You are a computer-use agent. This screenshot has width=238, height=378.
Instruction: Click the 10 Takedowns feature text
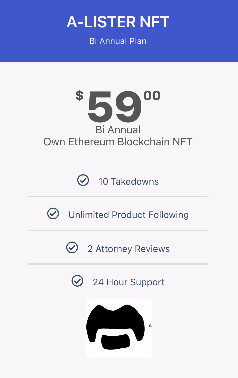pyautogui.click(x=129, y=182)
